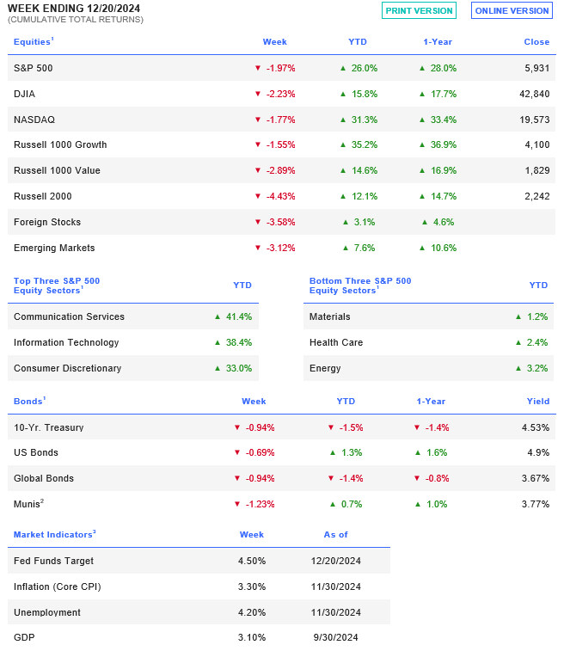
Task: Select the US Bonds row label
Action: [x=36, y=452]
